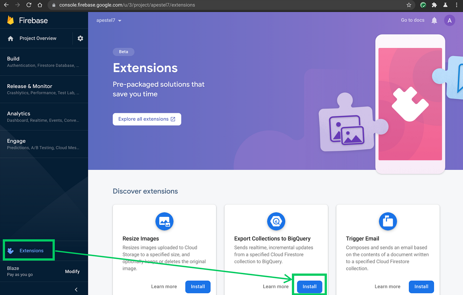Open the Analytics section
Image resolution: width=463 pixels, height=295 pixels.
(19, 114)
